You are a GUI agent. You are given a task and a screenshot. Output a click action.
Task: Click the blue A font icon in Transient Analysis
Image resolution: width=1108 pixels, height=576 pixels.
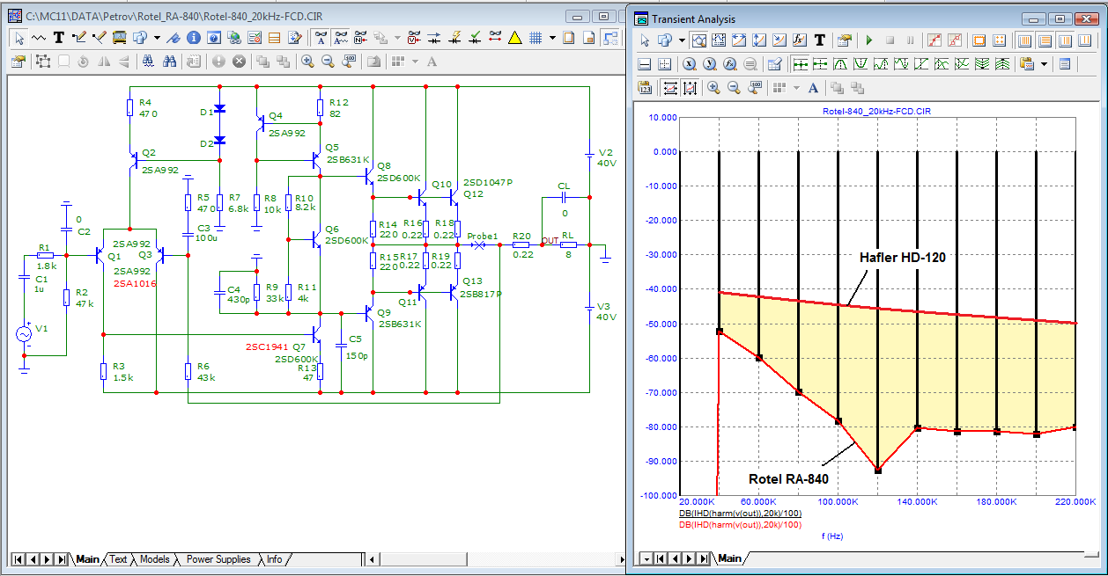tap(813, 88)
